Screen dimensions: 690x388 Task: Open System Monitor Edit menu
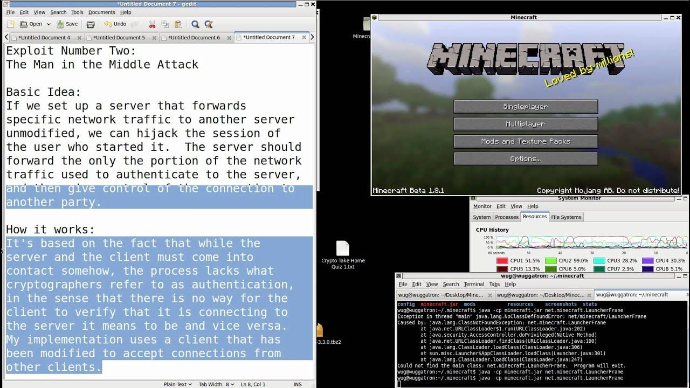pos(501,206)
